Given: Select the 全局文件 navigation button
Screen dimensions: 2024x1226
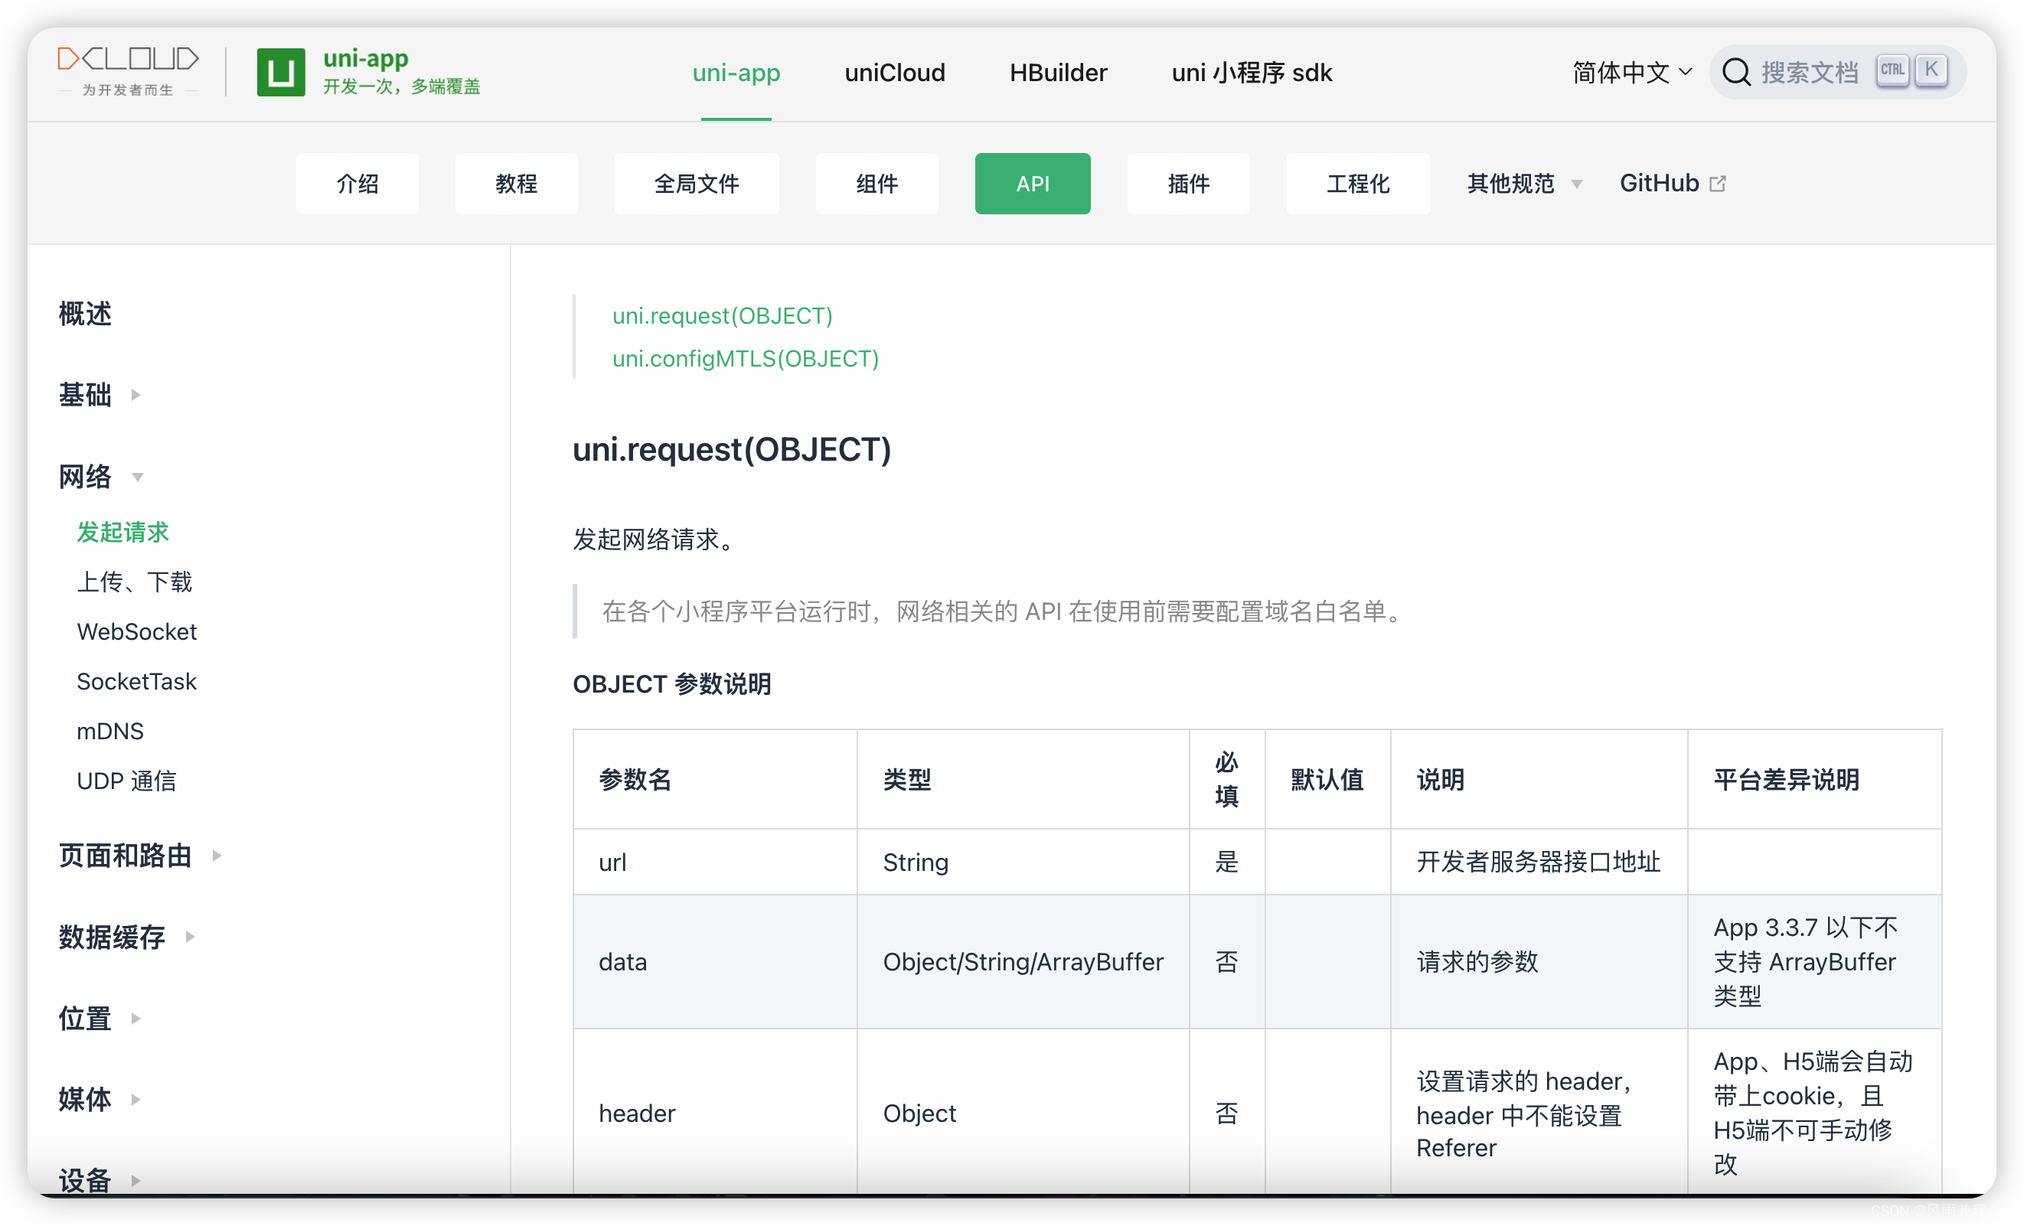Looking at the screenshot, I should [x=697, y=183].
